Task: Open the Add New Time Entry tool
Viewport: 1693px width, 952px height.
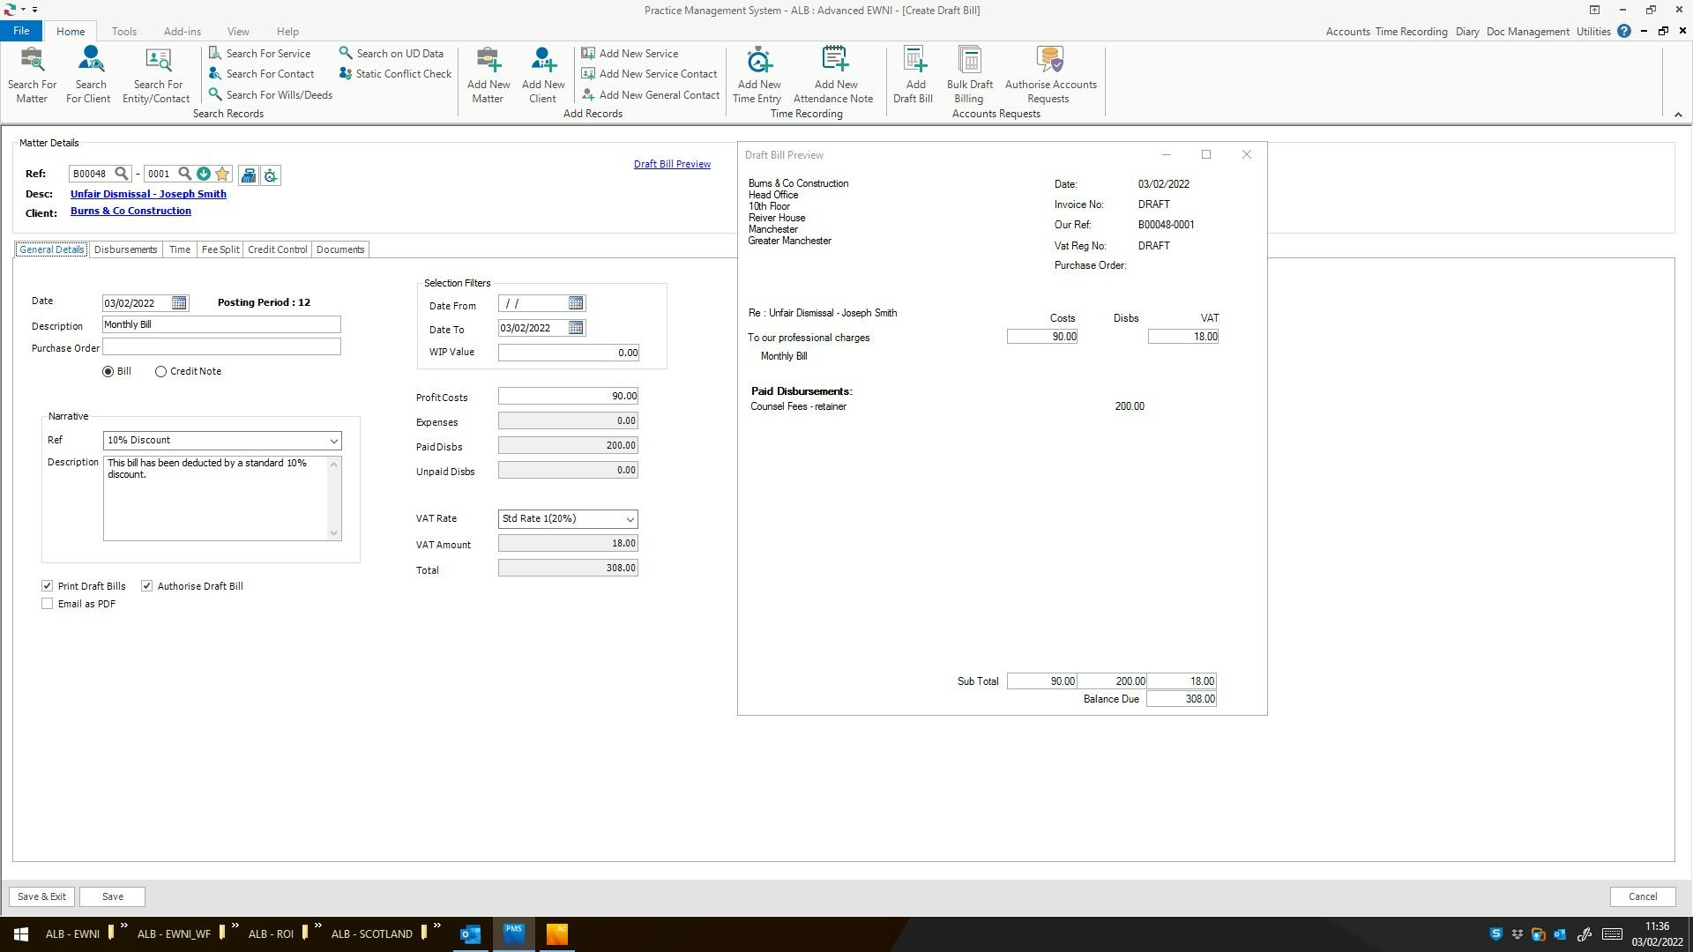Action: click(x=757, y=75)
